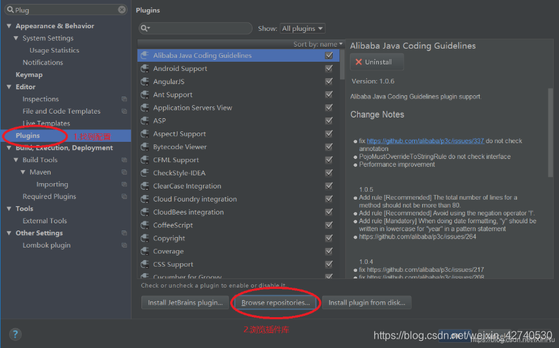Focus the settings search field containing Plug
Screen dimensions: 559x348
(66, 10)
